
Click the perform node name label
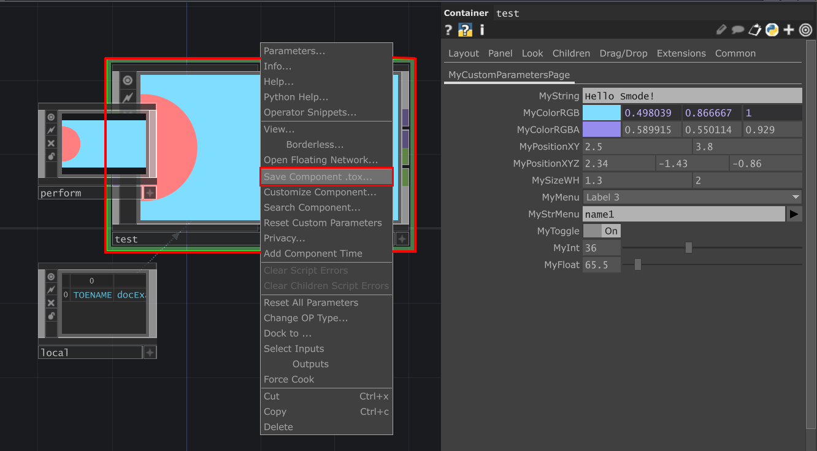click(x=90, y=193)
